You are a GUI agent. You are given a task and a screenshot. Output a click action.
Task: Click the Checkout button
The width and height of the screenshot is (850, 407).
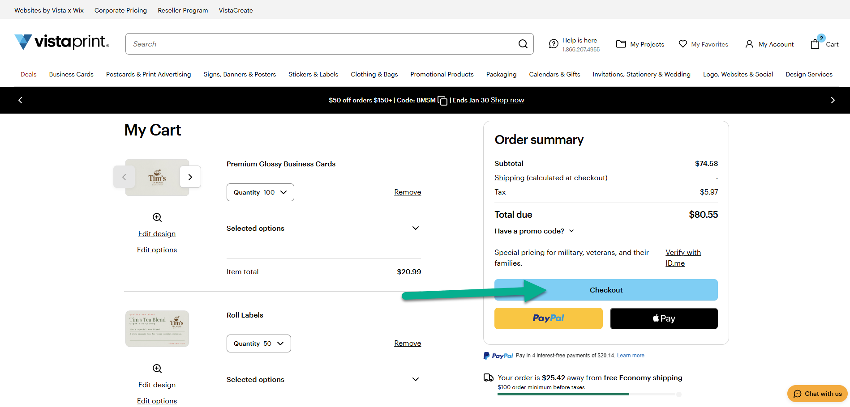(x=606, y=290)
